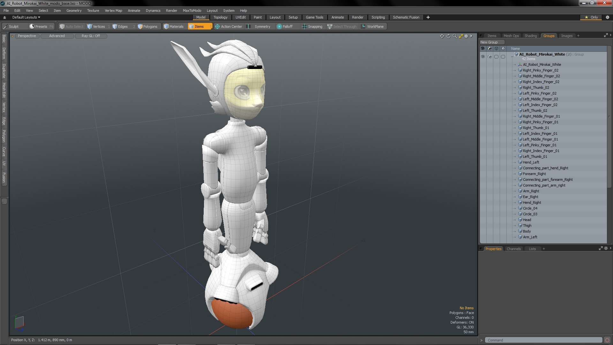The height and width of the screenshot is (345, 613).
Task: Click the New Group button
Action: (492, 42)
